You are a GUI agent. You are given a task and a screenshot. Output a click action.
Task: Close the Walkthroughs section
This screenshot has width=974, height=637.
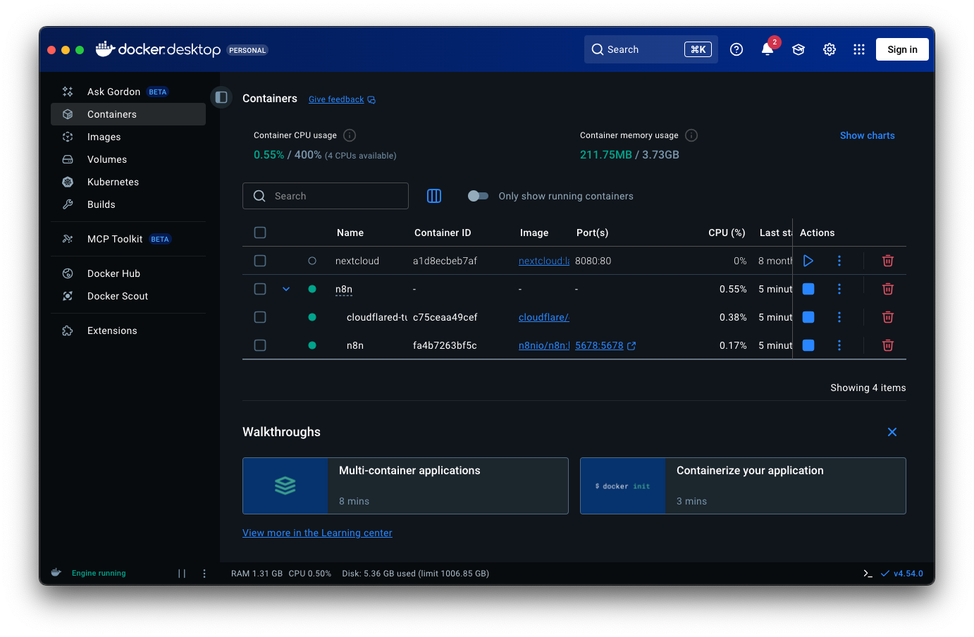coord(892,432)
